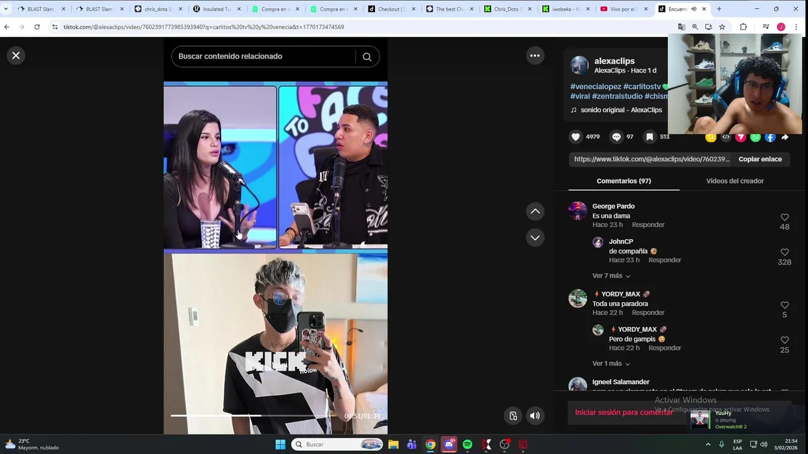
Task: Switch to Videos del creador tab
Action: 735,181
